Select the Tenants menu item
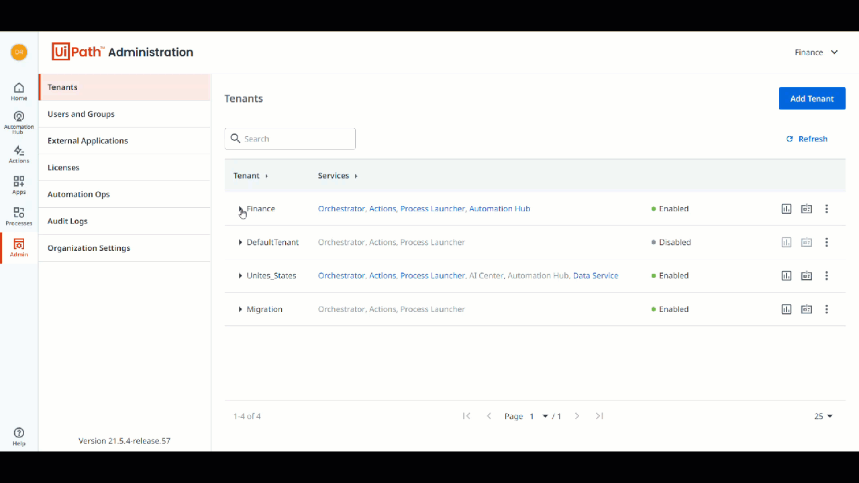 click(125, 87)
